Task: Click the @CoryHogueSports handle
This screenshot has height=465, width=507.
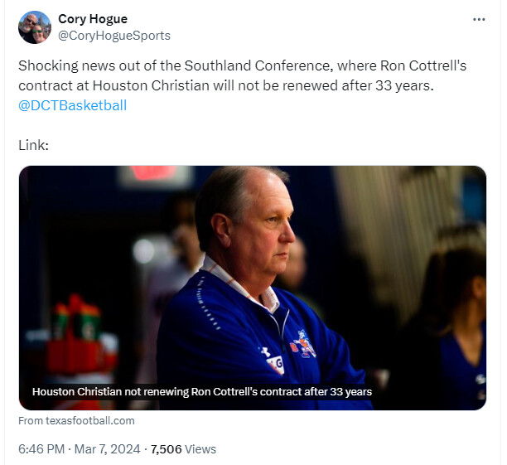Action: tap(114, 36)
